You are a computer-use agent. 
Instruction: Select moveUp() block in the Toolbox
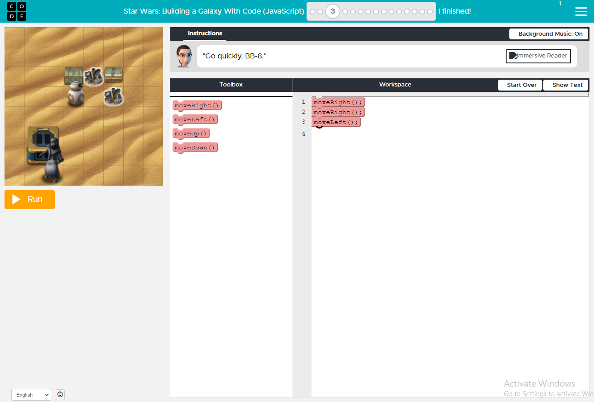[x=191, y=134]
